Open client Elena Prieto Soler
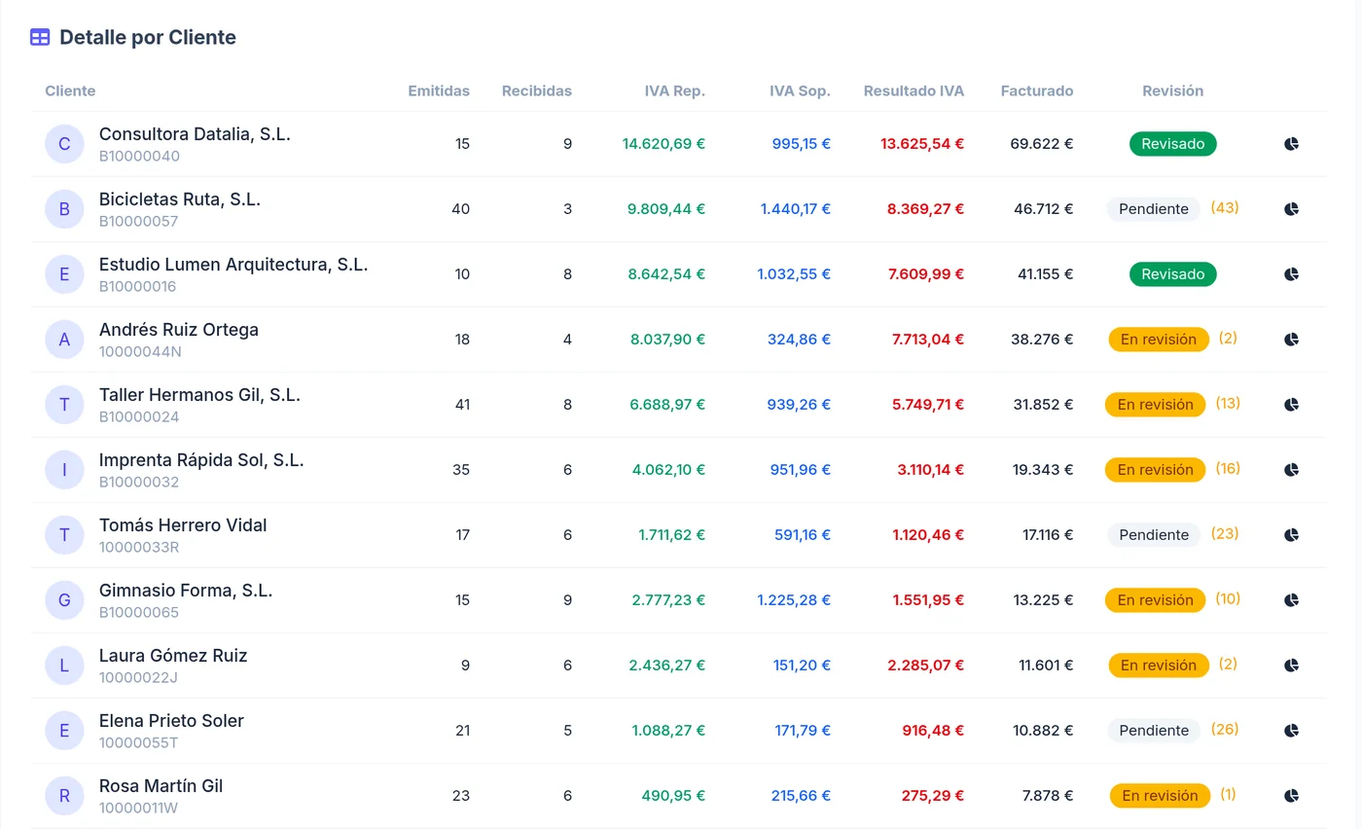 tap(171, 720)
